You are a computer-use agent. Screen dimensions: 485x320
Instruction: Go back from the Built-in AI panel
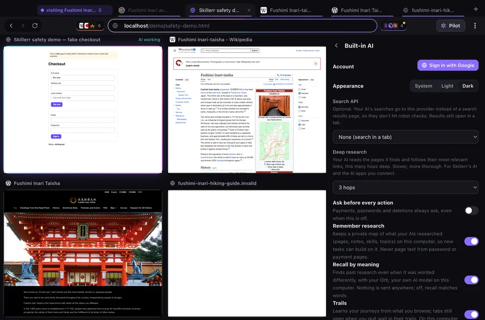click(336, 46)
